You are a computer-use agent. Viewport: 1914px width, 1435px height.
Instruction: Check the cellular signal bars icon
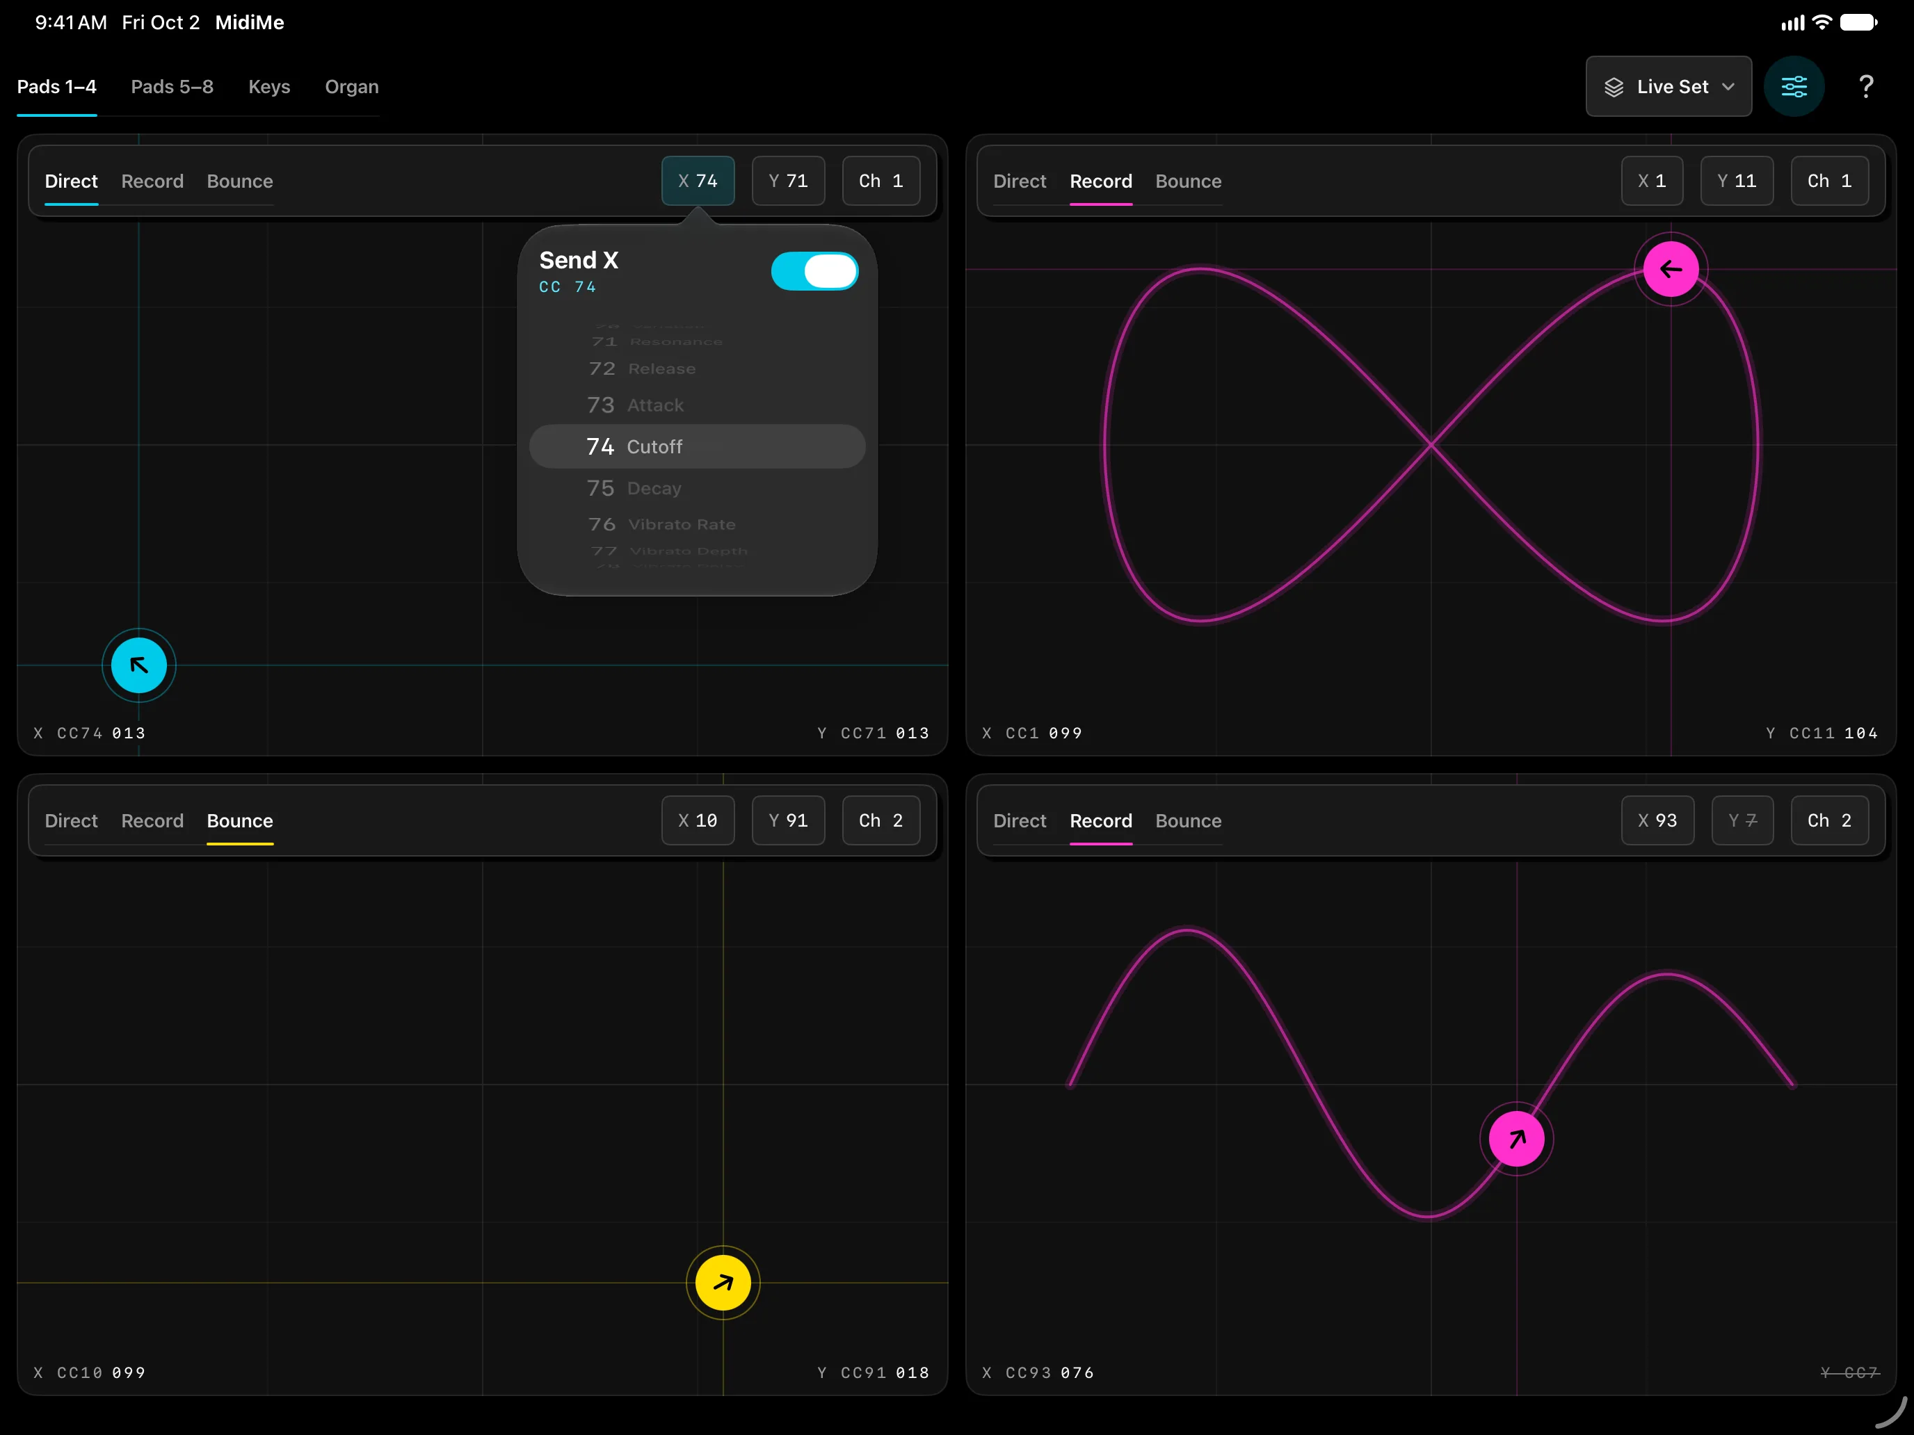tap(1793, 24)
